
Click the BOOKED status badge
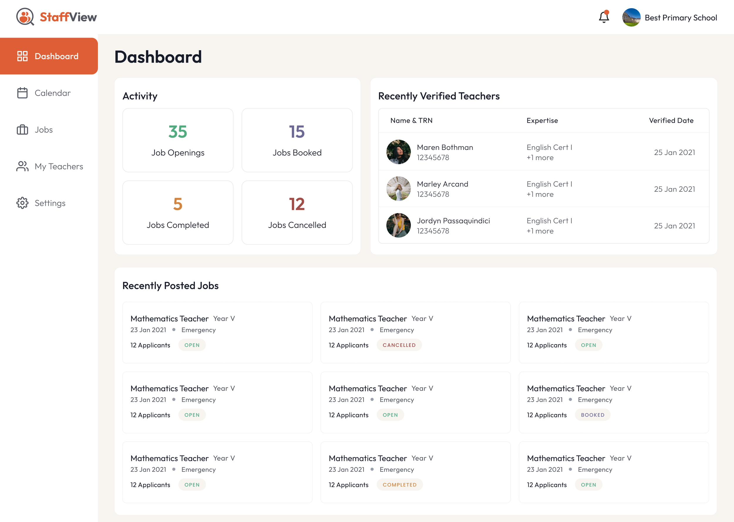coord(592,415)
